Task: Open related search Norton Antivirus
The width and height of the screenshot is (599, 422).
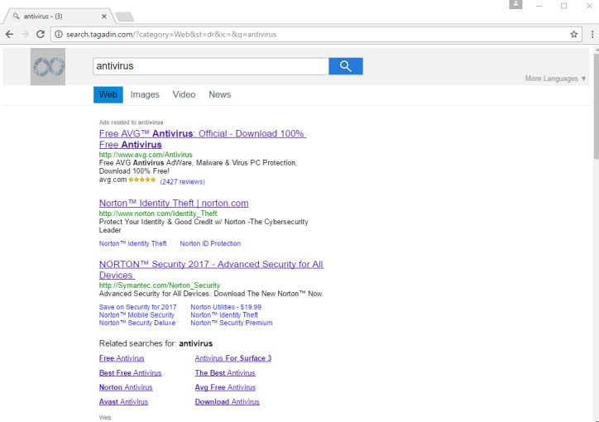Action: tap(126, 387)
